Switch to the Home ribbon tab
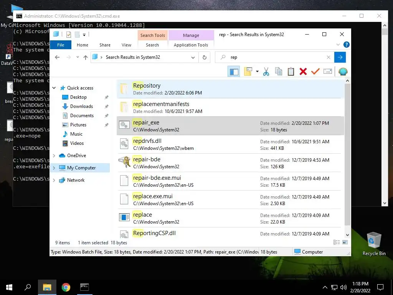The image size is (393, 295). pyautogui.click(x=83, y=45)
